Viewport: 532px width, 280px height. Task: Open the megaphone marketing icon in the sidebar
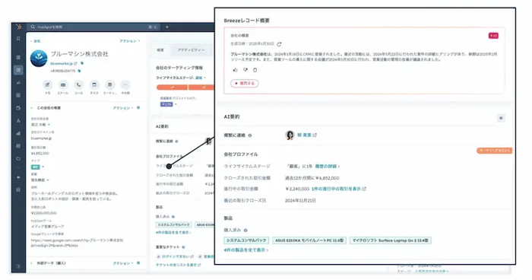coord(18,83)
